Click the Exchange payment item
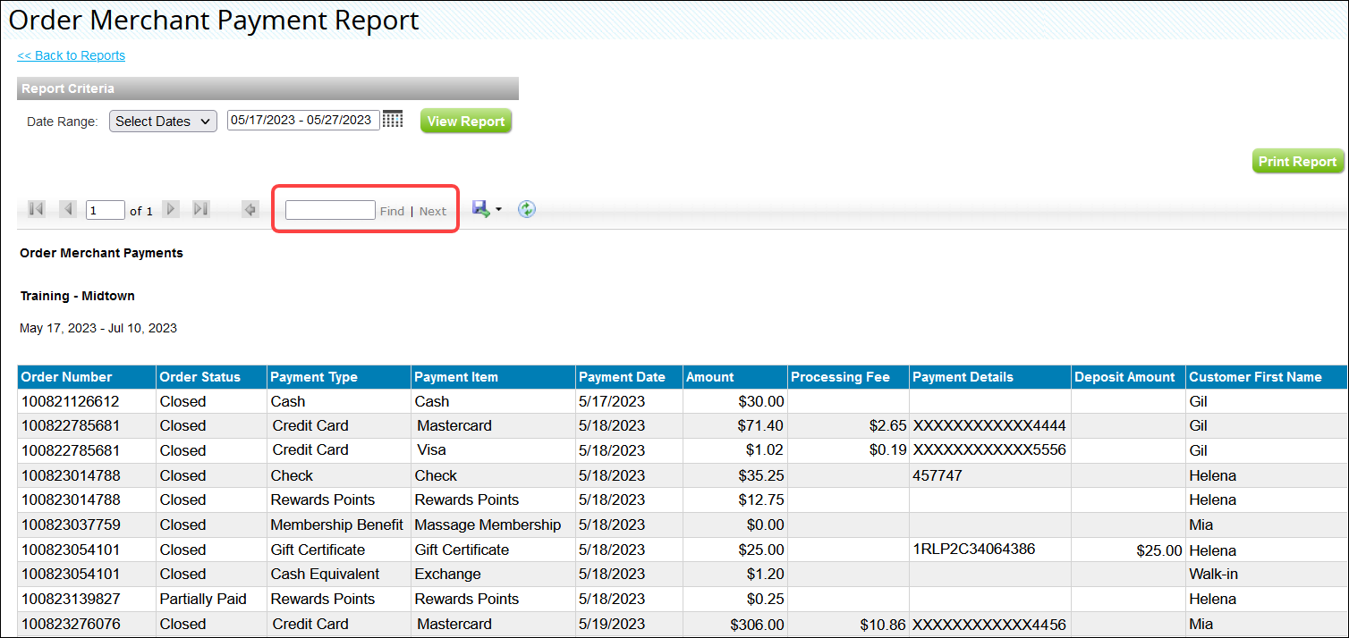This screenshot has height=638, width=1349. click(x=447, y=575)
